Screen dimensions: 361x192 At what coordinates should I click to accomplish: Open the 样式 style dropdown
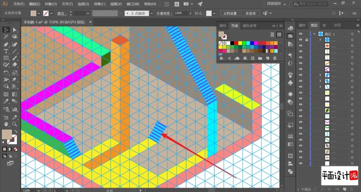point(214,14)
